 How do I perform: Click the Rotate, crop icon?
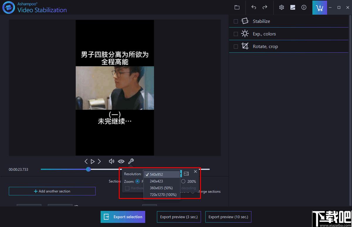click(x=245, y=46)
